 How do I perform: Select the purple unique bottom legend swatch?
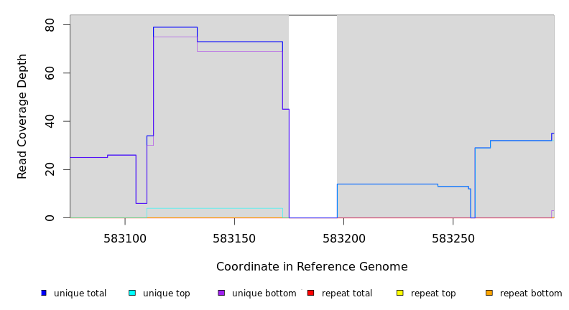pos(221,293)
